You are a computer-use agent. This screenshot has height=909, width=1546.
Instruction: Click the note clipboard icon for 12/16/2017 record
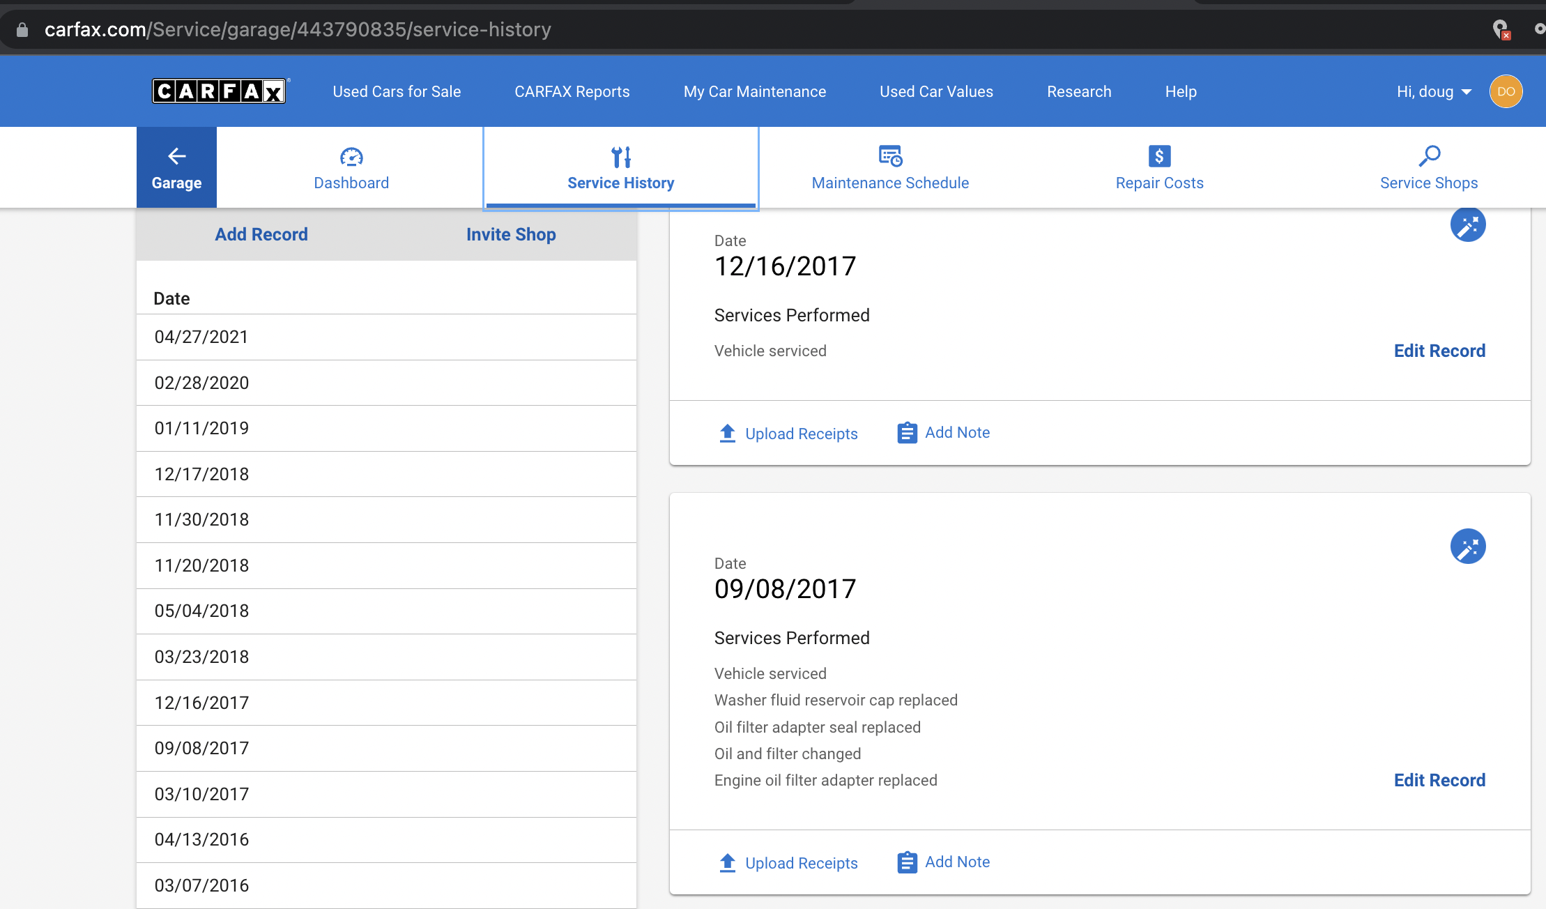pos(907,433)
